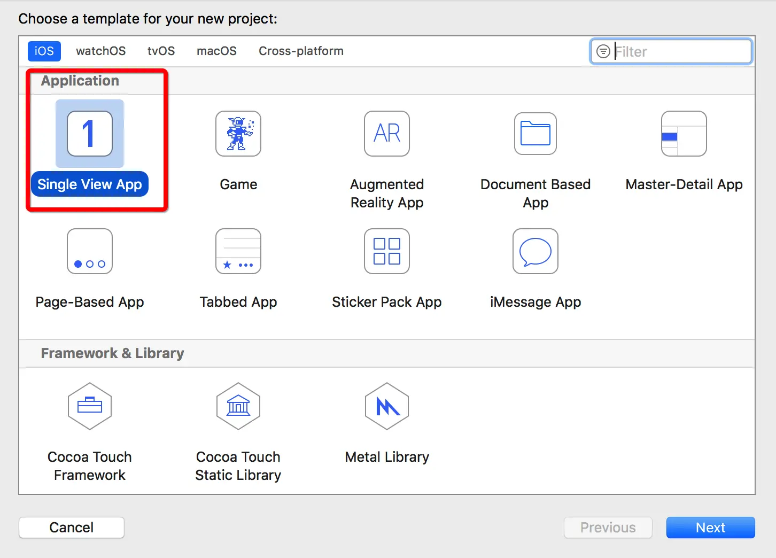
Task: Click the Augmented Reality App label
Action: coord(387,193)
